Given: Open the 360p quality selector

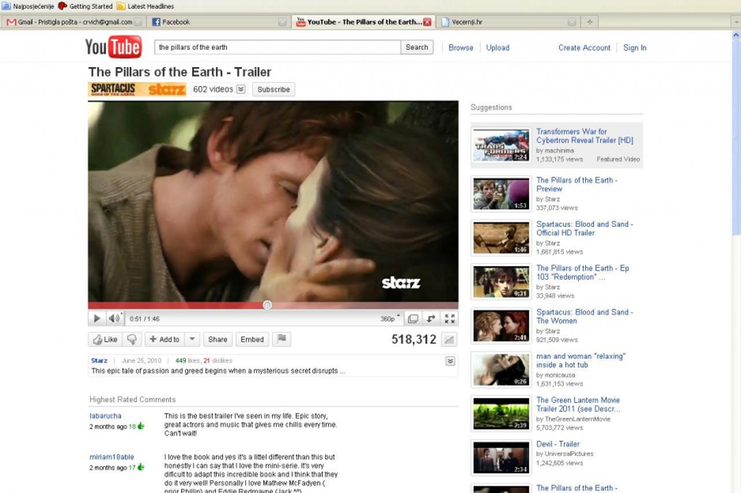Looking at the screenshot, I should (390, 318).
